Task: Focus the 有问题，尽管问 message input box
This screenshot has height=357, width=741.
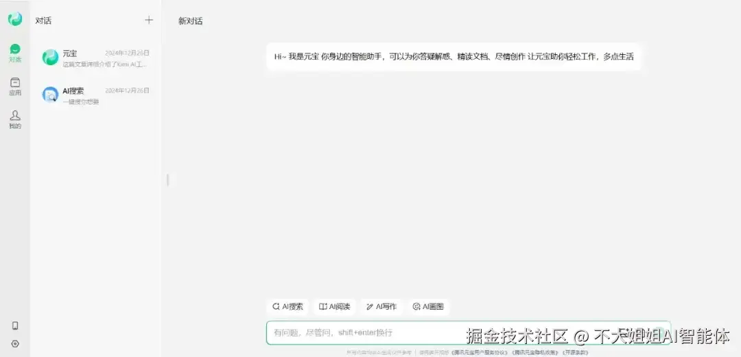Action: click(x=469, y=332)
